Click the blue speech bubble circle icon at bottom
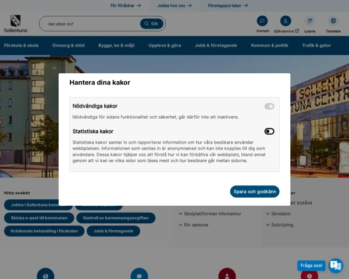This screenshot has height=279, width=349. tap(140, 274)
